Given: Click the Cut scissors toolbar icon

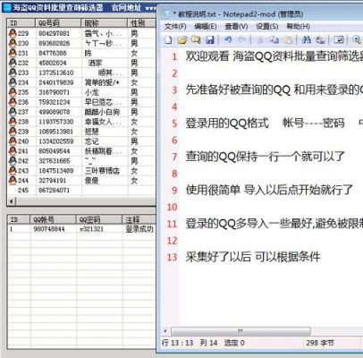Looking at the screenshot, I should (x=260, y=39).
